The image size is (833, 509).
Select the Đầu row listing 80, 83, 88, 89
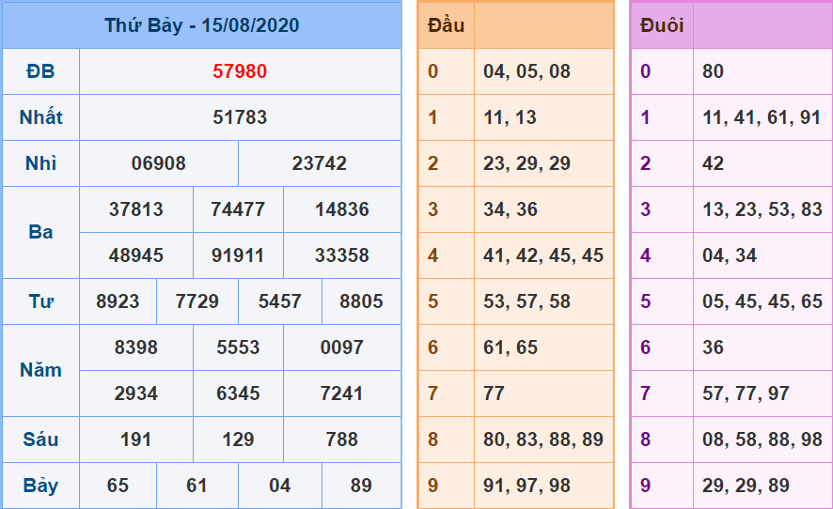(543, 440)
